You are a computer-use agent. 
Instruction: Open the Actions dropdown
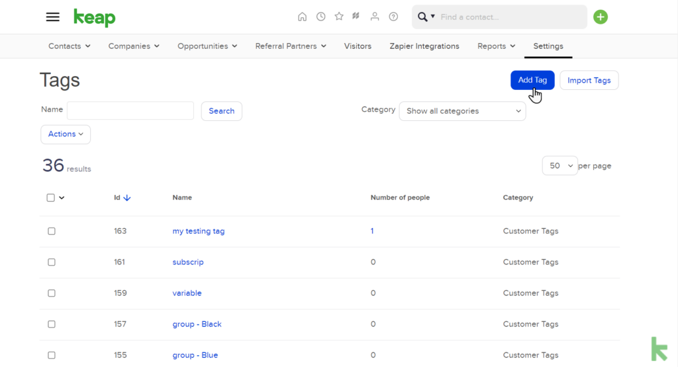tap(66, 134)
